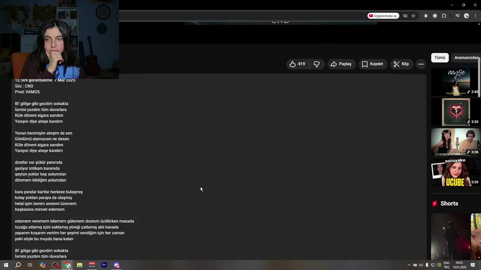This screenshot has height=270, width=481.
Task: Open the clock showing 04:03
Action: (459, 265)
